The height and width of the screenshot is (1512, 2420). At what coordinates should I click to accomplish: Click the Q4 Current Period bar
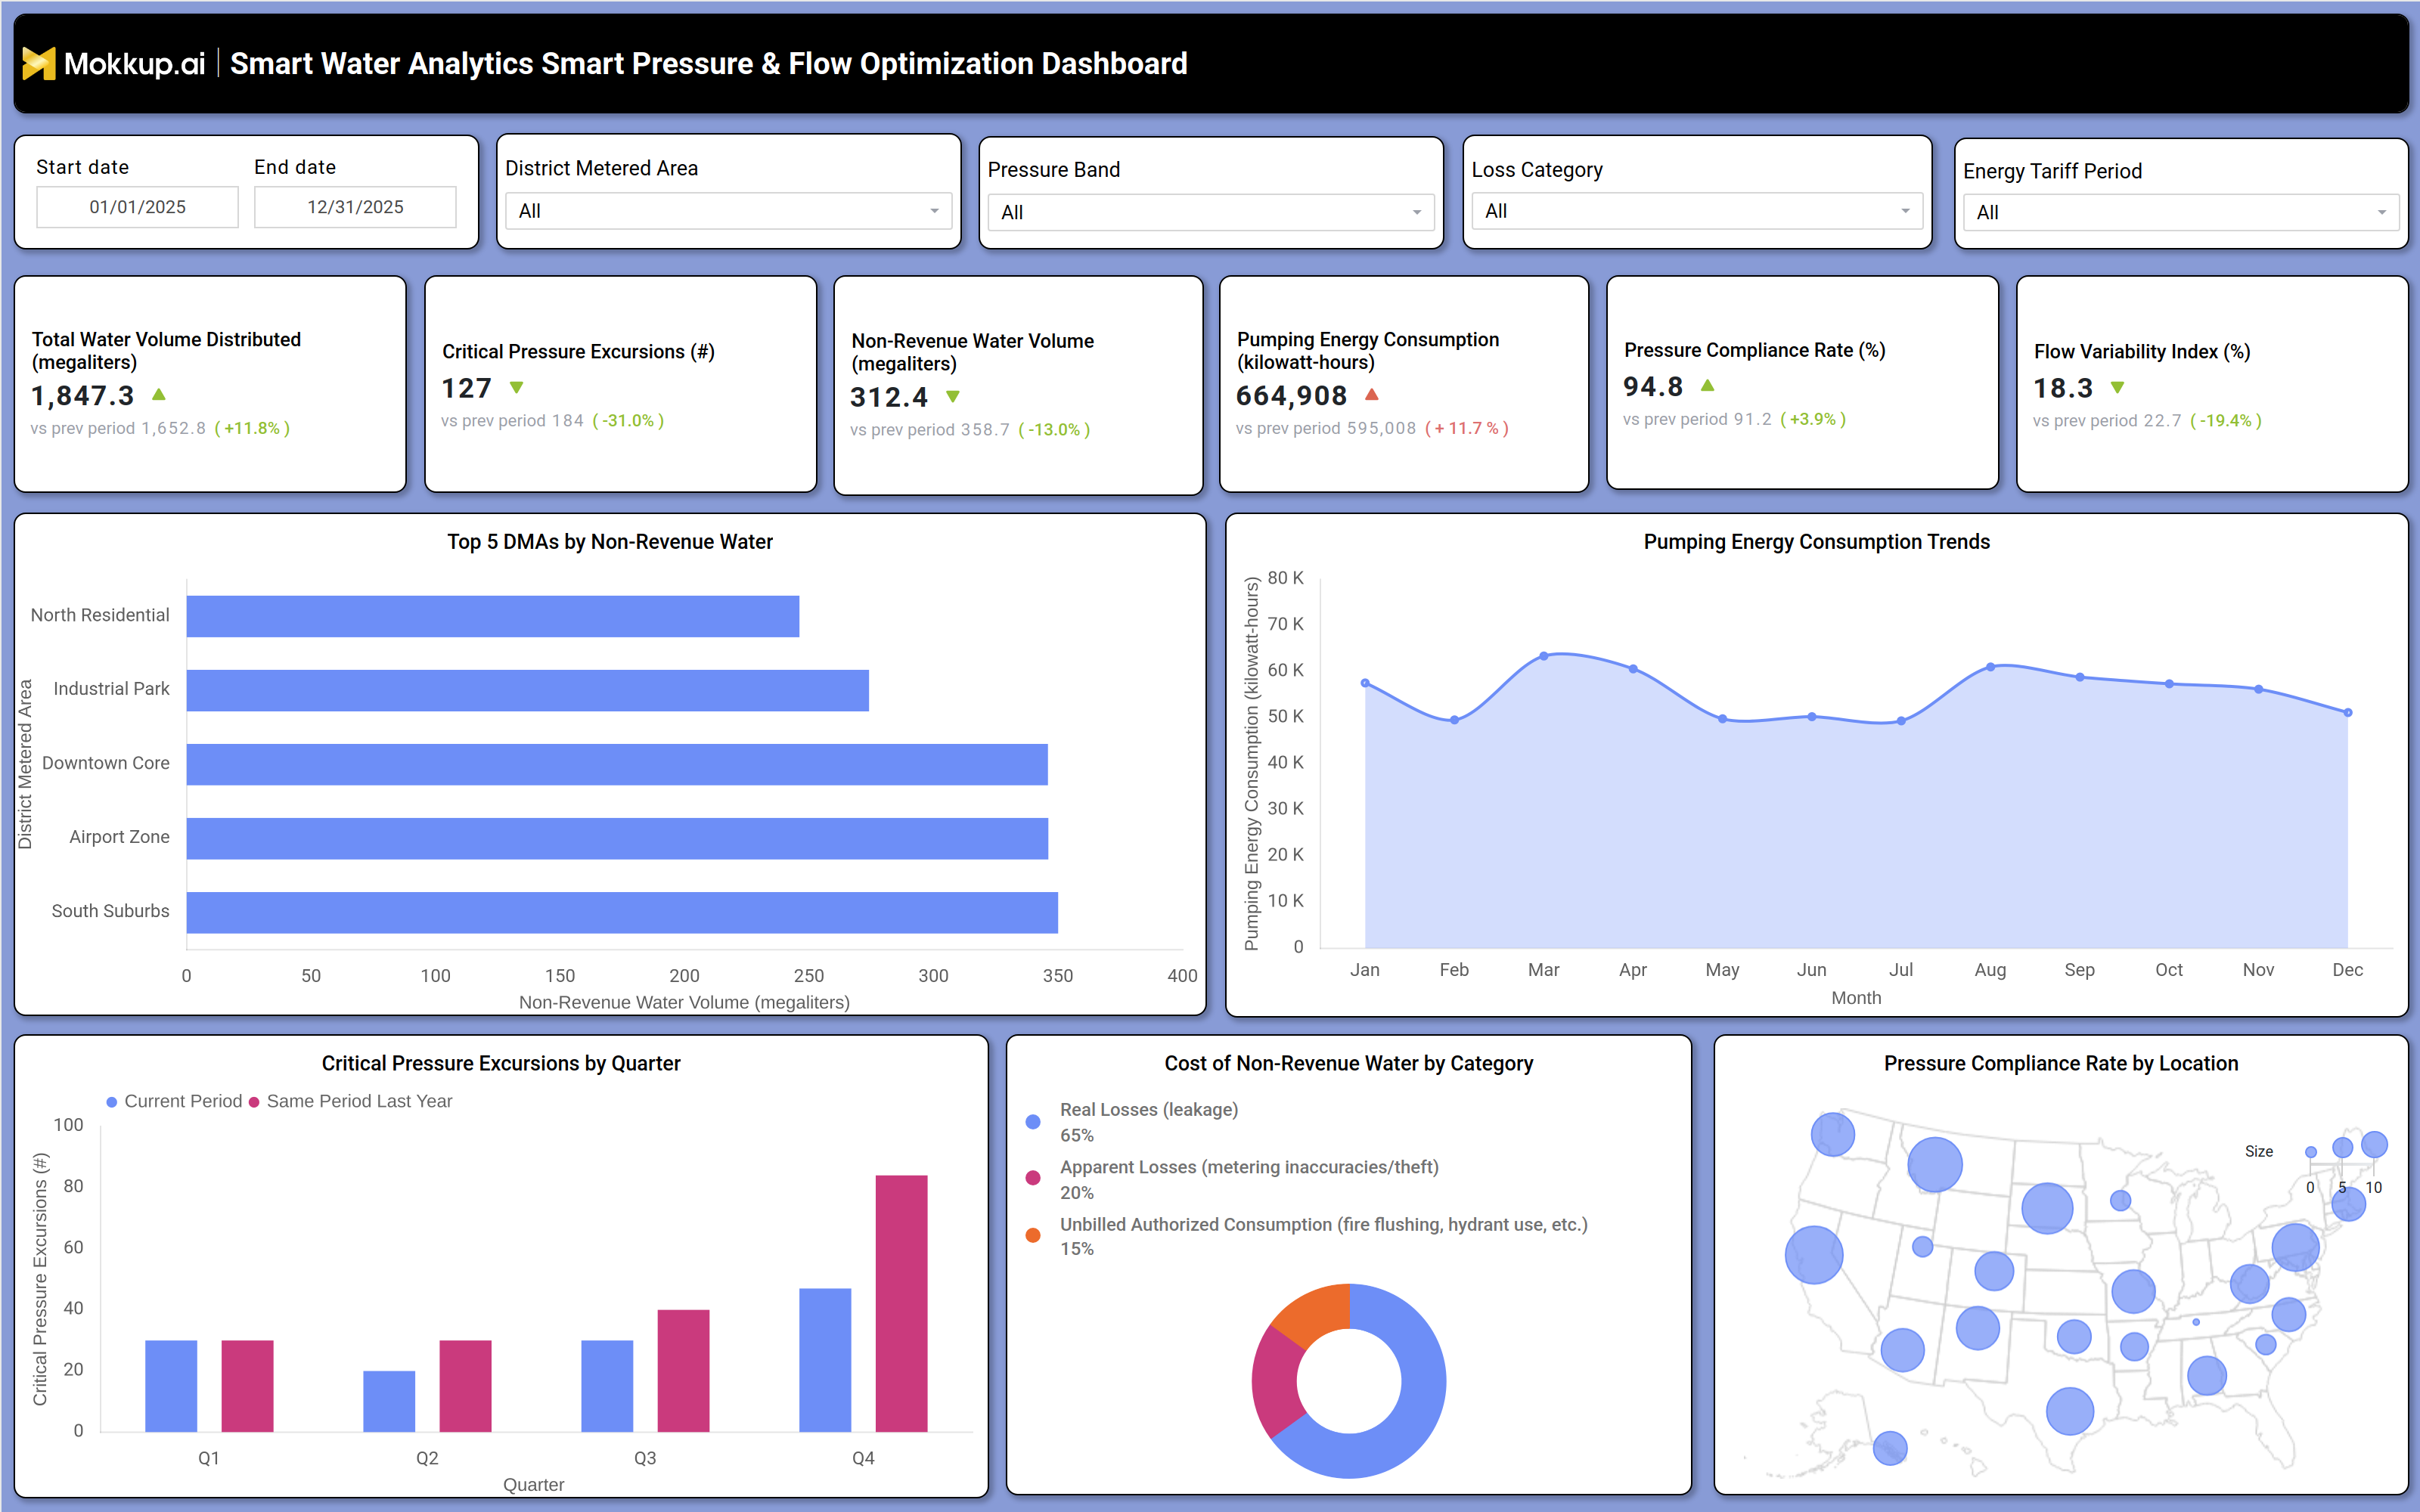(x=825, y=1360)
